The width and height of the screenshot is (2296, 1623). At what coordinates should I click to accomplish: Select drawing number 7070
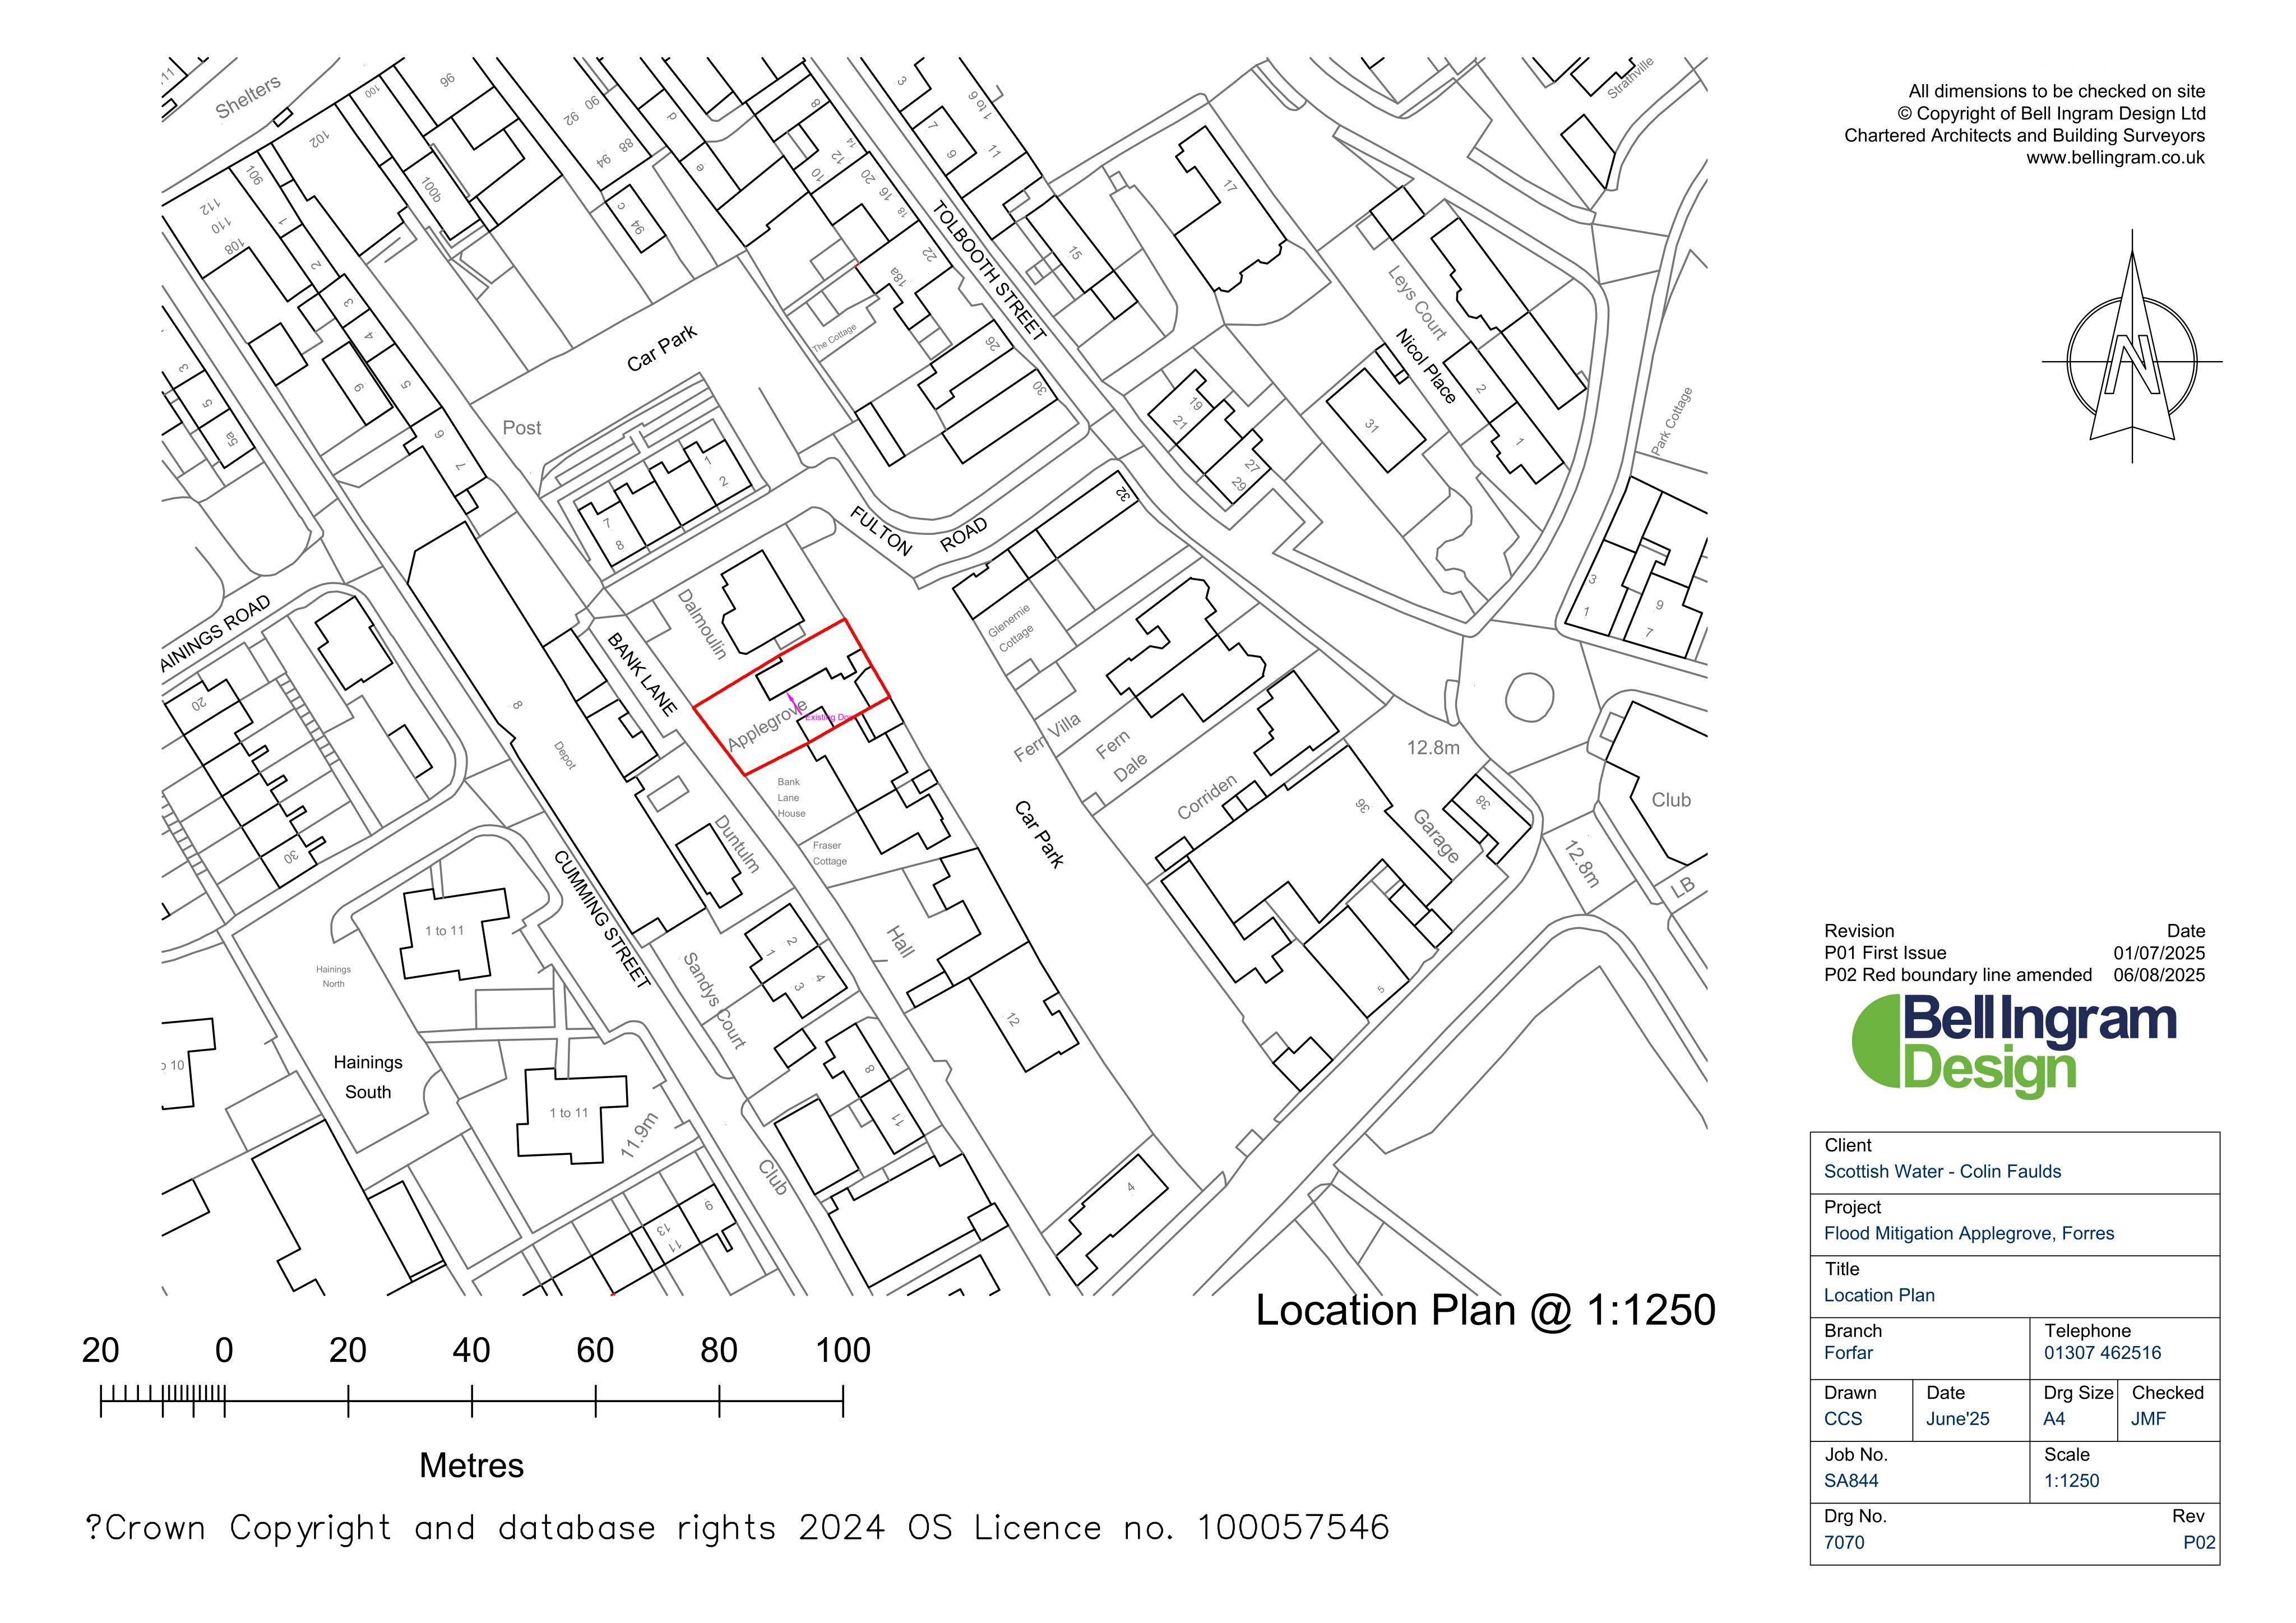[x=1844, y=1543]
